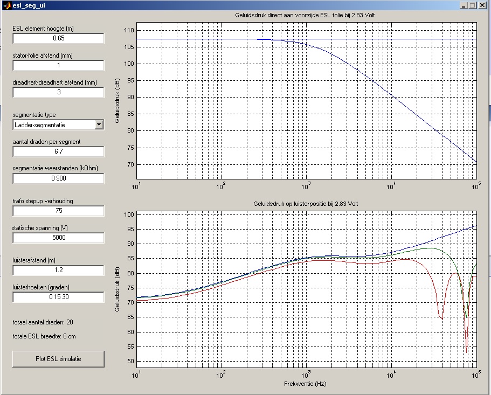Click the 'totale ESL breedte: 6 cm' text
The height and width of the screenshot is (395, 491).
pos(44,336)
